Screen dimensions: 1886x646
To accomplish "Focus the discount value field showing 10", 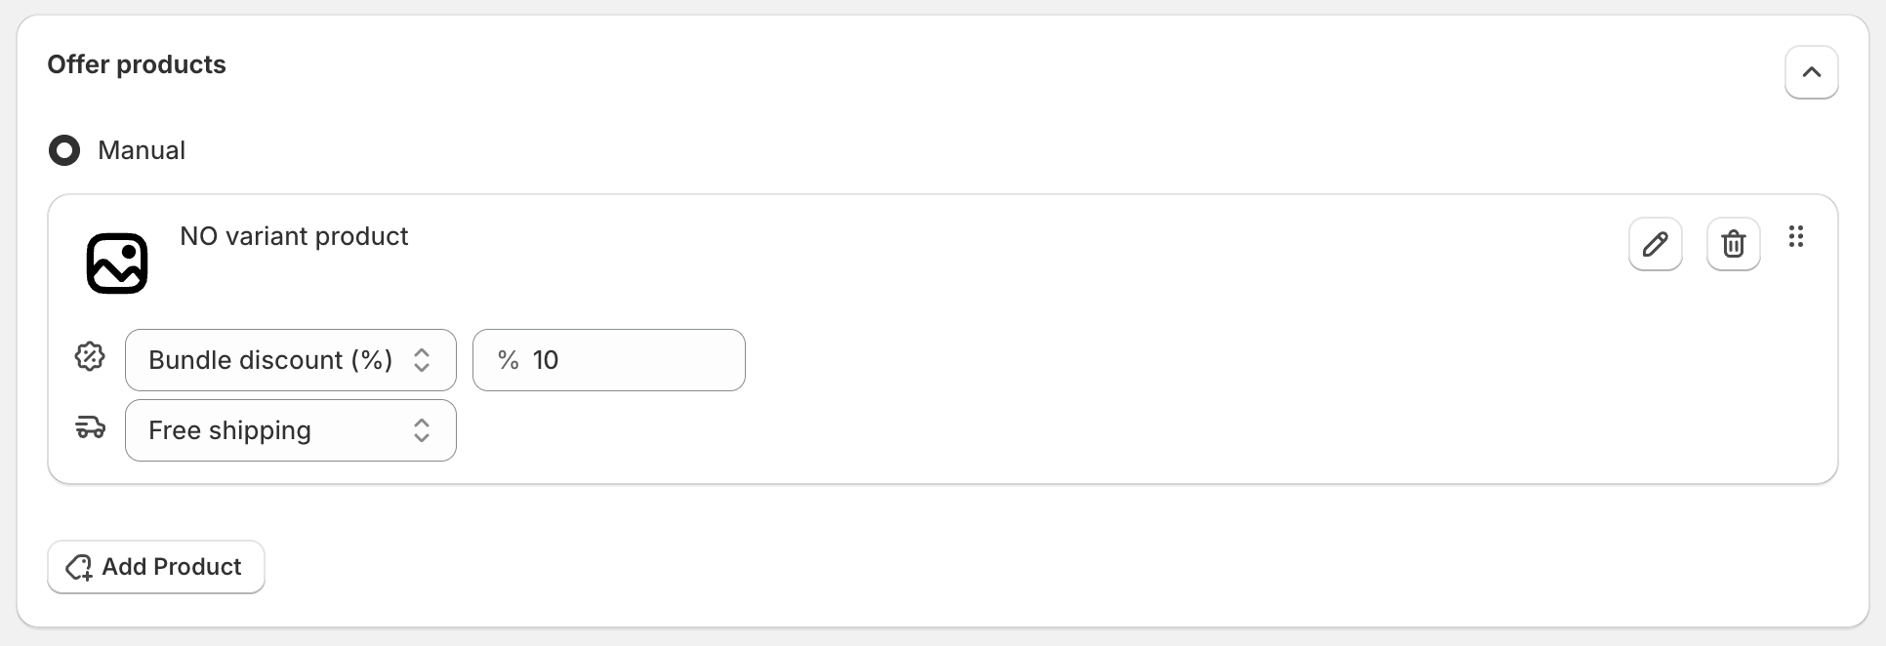I will pos(609,360).
